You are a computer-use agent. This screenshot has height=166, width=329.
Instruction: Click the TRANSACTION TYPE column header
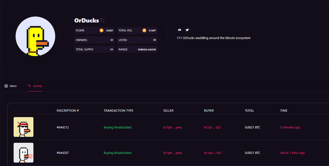118,111
